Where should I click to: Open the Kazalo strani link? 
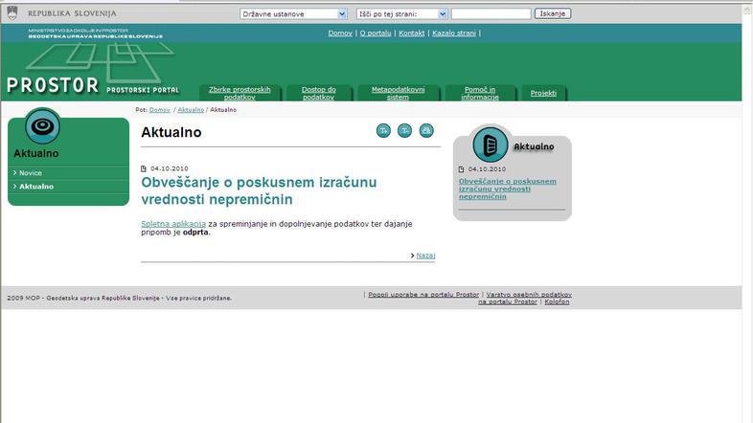coord(454,33)
